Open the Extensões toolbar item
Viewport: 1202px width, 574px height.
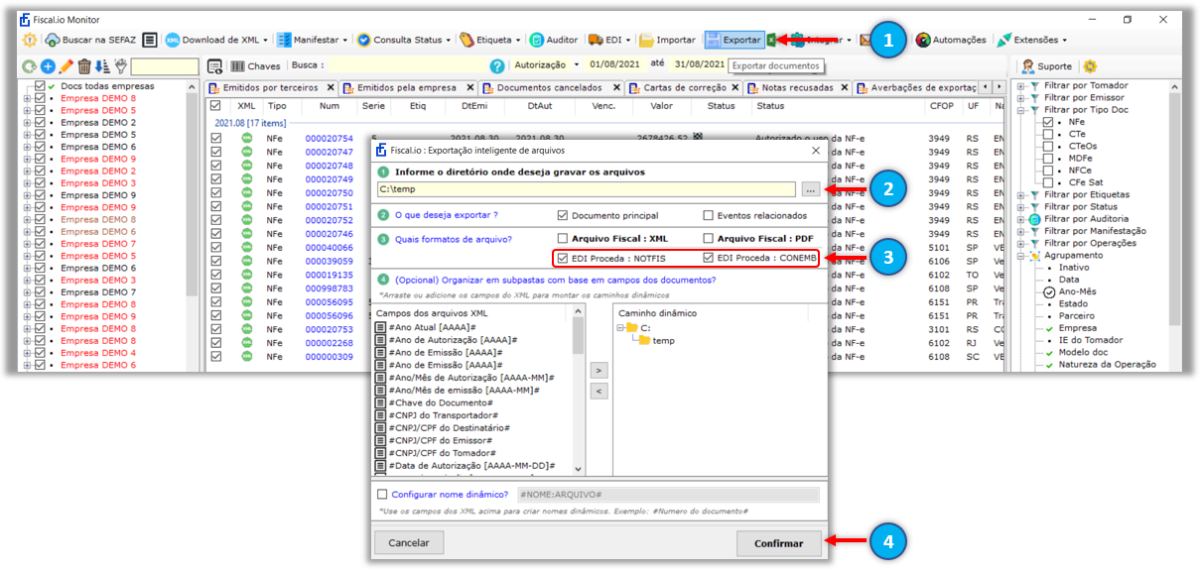click(1032, 40)
